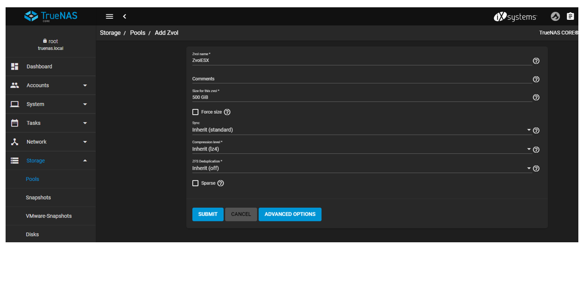Edit the Size for this zvol field
This screenshot has height=288, width=588.
tap(362, 97)
